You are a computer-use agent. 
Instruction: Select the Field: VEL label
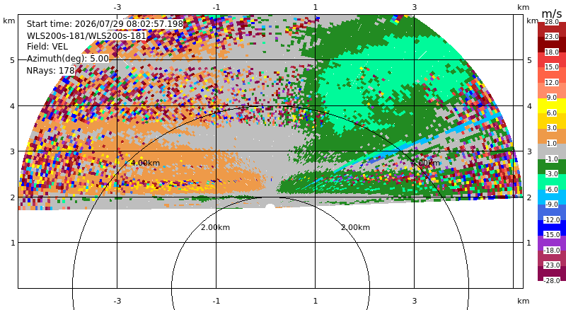(47, 47)
